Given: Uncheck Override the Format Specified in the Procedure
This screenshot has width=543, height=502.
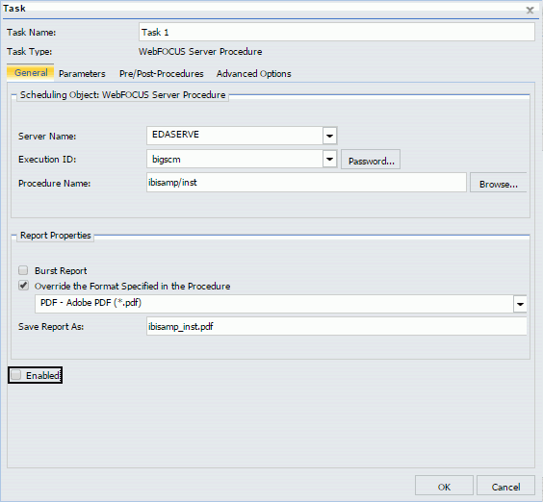Looking at the screenshot, I should [23, 286].
